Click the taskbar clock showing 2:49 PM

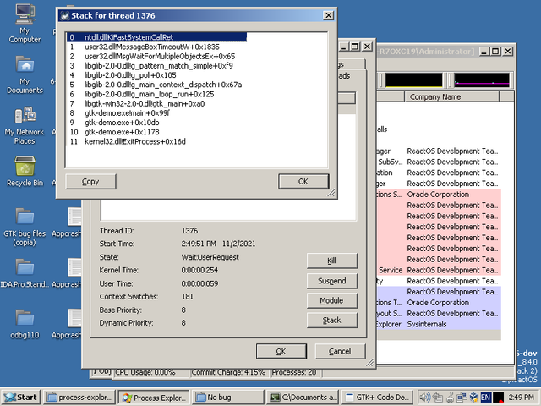[522, 398]
